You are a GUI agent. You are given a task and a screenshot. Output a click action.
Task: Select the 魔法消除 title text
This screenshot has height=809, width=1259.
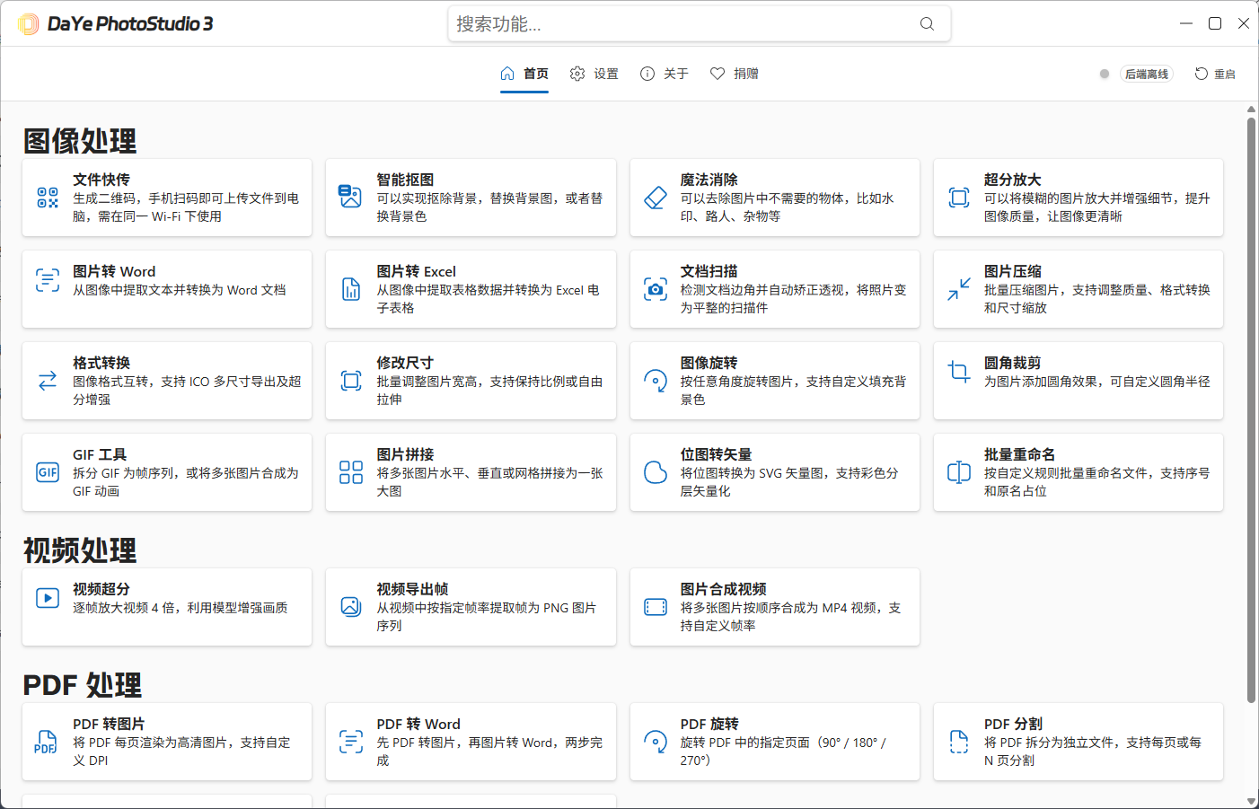point(709,180)
